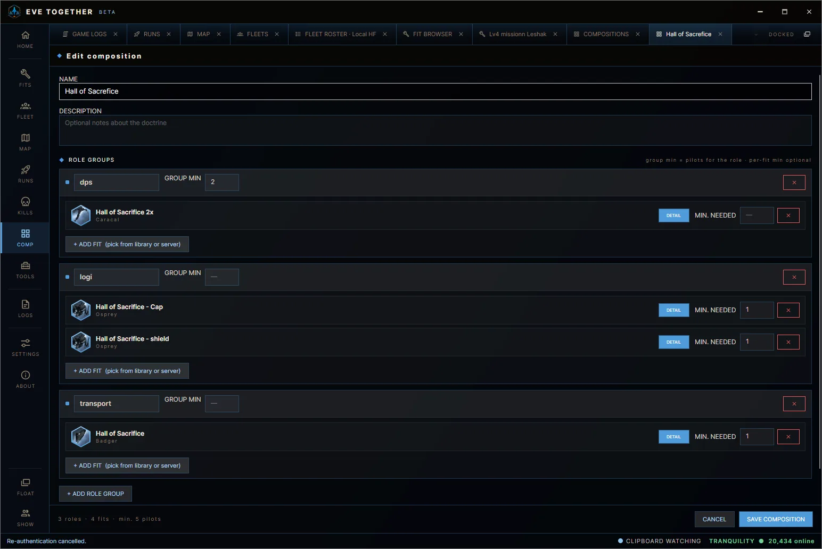Open DETAIL for Hall of Sacrifice 2x
The width and height of the screenshot is (822, 549).
673,215
